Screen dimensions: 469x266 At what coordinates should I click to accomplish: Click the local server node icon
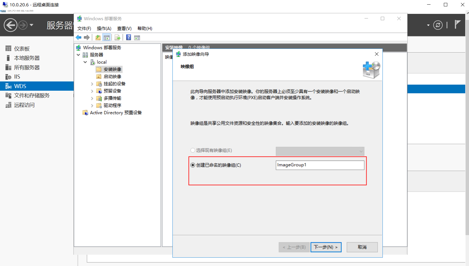click(92, 62)
